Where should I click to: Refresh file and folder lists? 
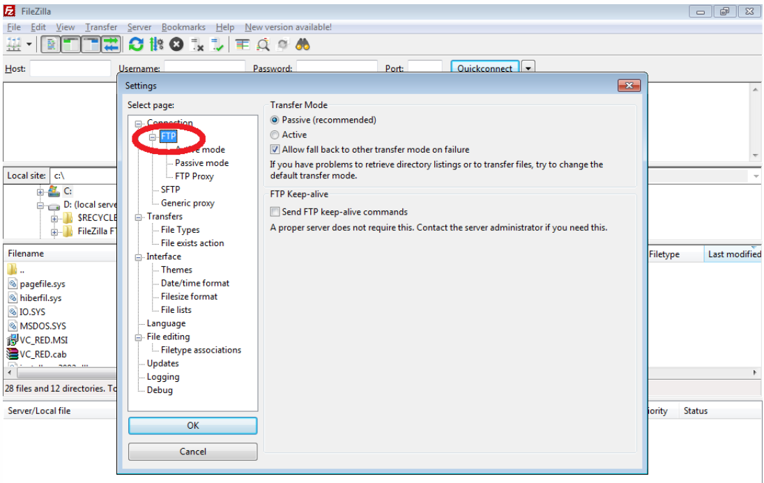pos(136,45)
